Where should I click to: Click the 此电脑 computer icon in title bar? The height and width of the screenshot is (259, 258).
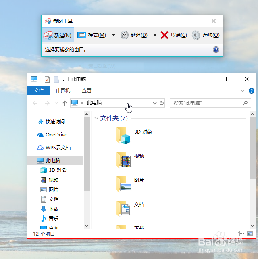[34, 79]
